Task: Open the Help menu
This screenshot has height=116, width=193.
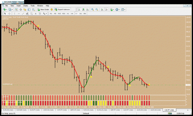Action: point(47,6)
